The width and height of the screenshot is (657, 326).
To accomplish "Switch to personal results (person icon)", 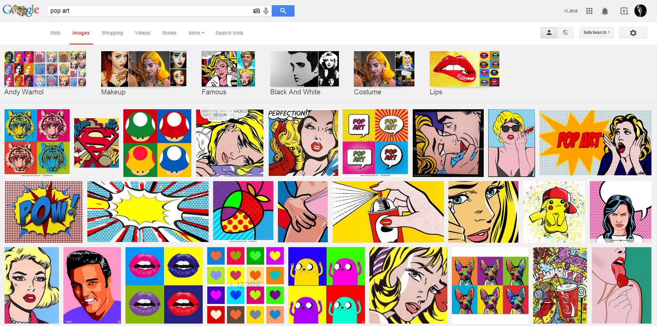I will pos(549,32).
